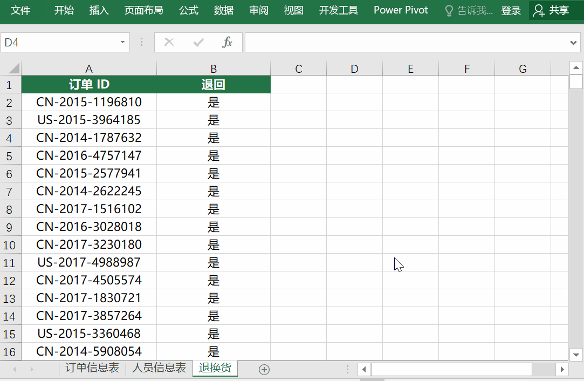Viewport: 584px width, 381px height.
Task: Switch to the 视图 View tab
Action: (294, 10)
